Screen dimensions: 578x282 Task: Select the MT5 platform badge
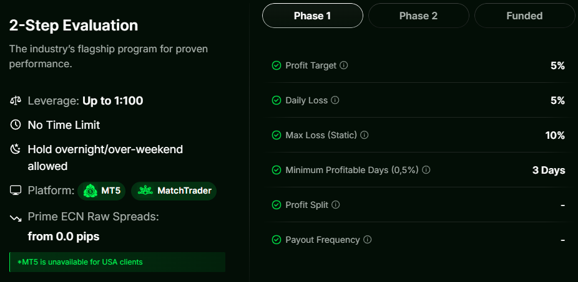[102, 190]
